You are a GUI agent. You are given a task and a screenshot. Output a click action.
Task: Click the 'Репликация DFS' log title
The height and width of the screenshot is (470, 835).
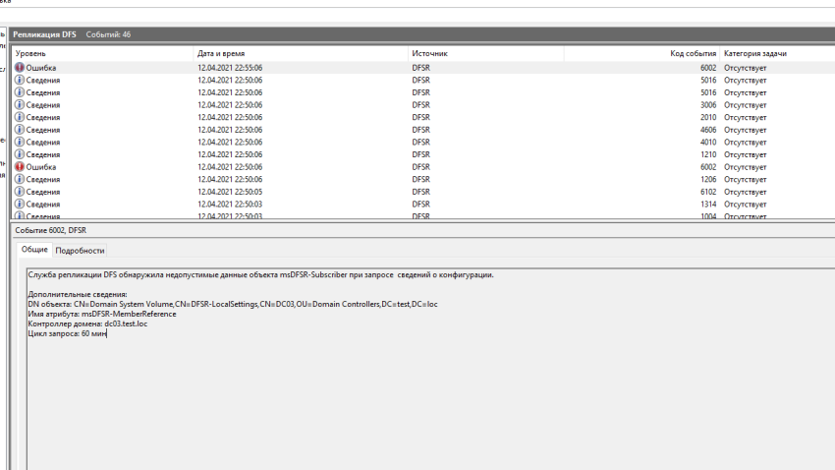coord(45,34)
